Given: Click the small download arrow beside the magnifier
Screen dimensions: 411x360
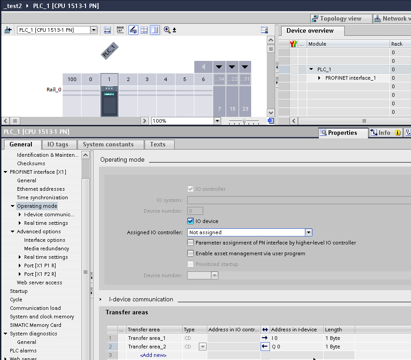Looking at the screenshot, I should tap(174, 30).
